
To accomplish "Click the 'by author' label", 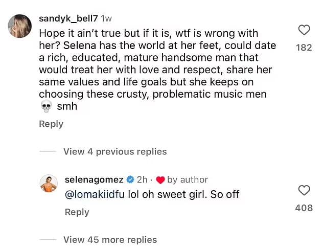I will coord(188,179).
